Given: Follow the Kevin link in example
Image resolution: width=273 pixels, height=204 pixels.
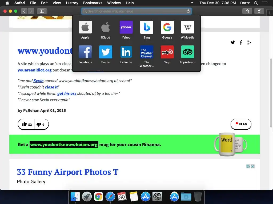Looking at the screenshot, I should pos(38,81).
